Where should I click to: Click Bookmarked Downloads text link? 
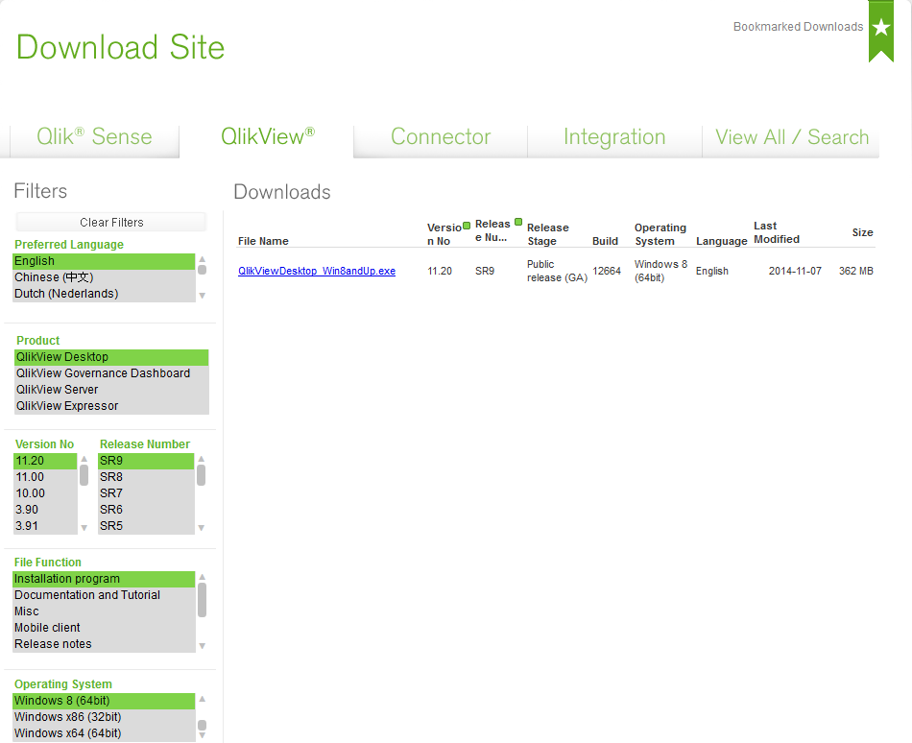(x=798, y=27)
